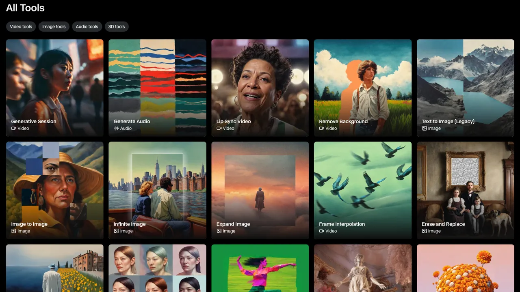520x292 pixels.
Task: Click the "Video" label under Remove Background
Action: coord(331,128)
